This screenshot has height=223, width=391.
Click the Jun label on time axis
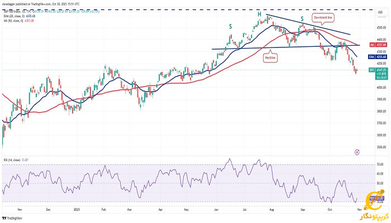pyautogui.click(x=216, y=210)
